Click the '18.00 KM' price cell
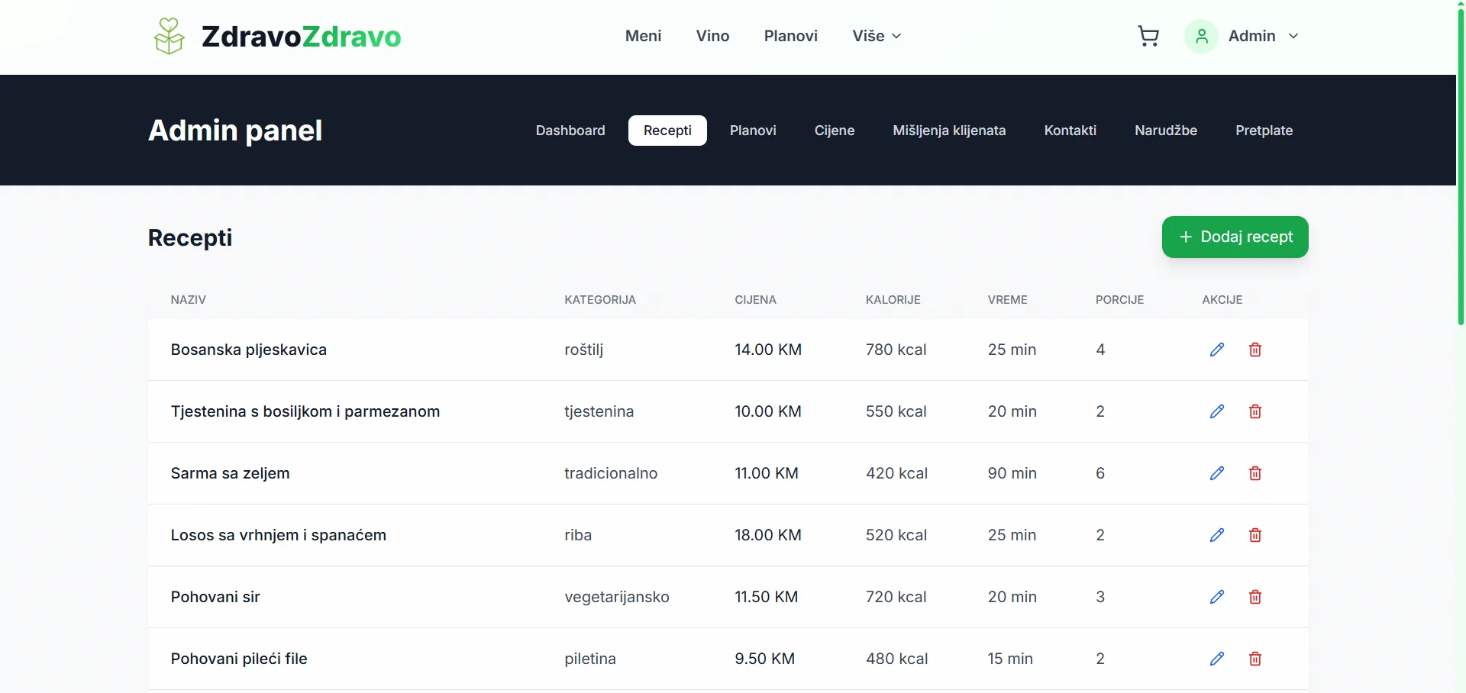This screenshot has height=693, width=1466. (768, 535)
